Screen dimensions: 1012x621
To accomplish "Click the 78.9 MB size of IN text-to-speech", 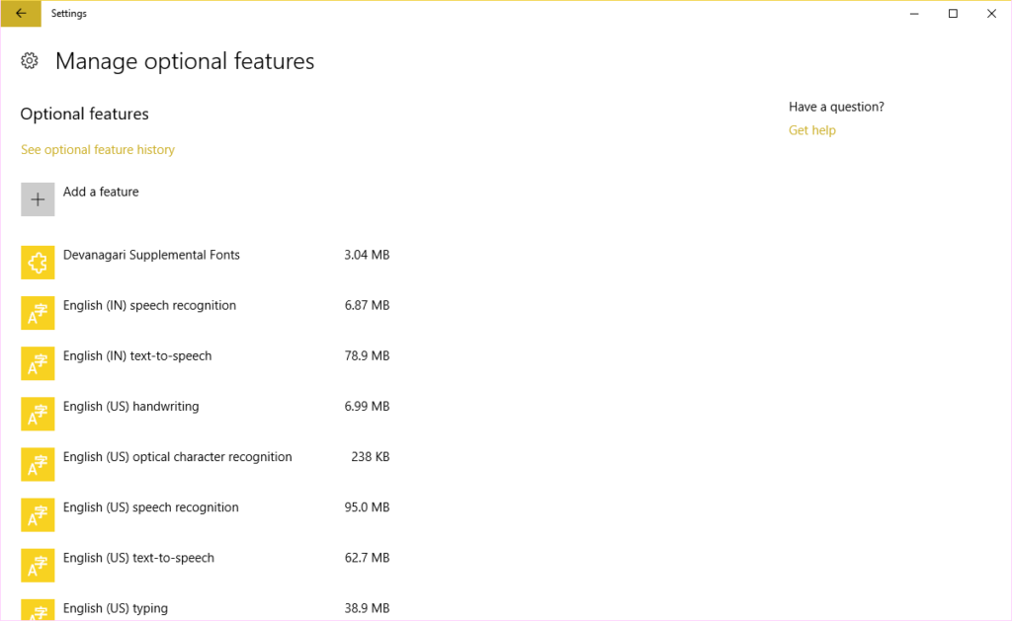I will (x=367, y=356).
